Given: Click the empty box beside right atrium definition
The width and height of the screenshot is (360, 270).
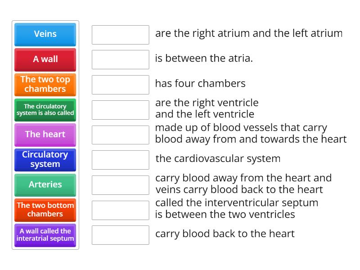Looking at the screenshot, I should coord(120,34).
